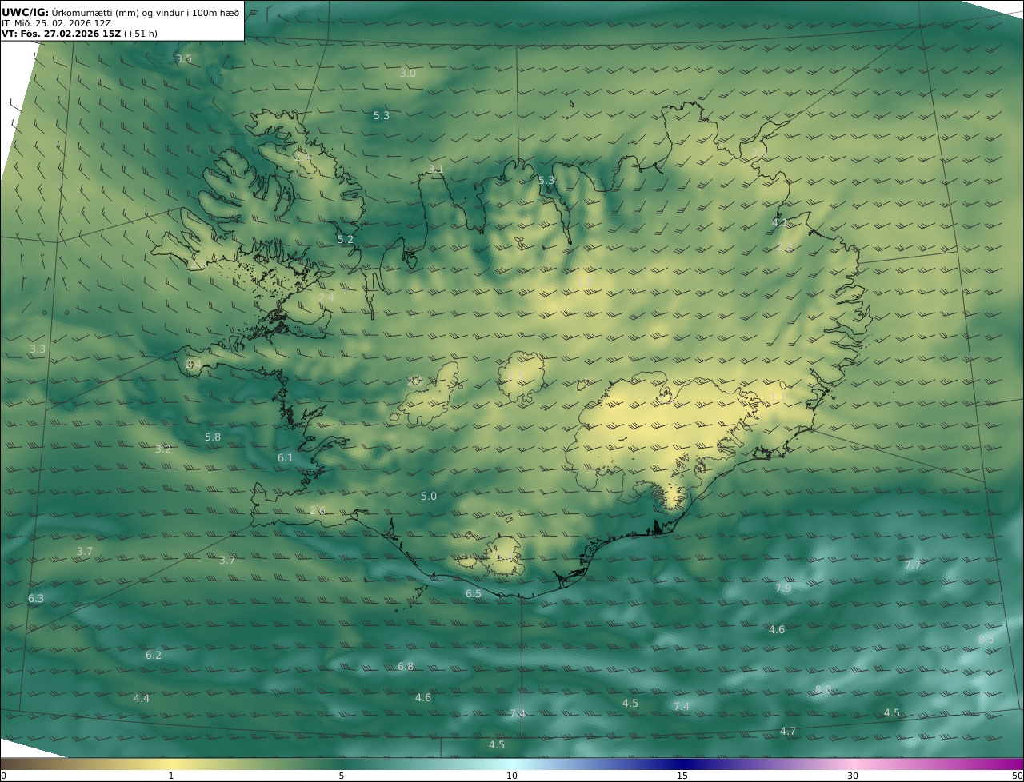Click the "30" tick label on the colour scale
The width and height of the screenshot is (1024, 782).
(853, 776)
